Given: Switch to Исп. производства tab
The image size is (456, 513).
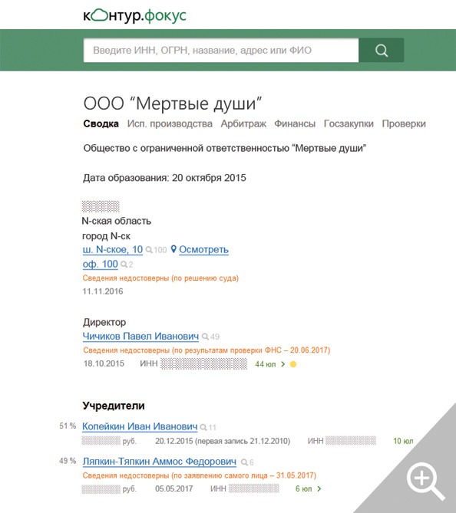Looking at the screenshot, I should [170, 123].
